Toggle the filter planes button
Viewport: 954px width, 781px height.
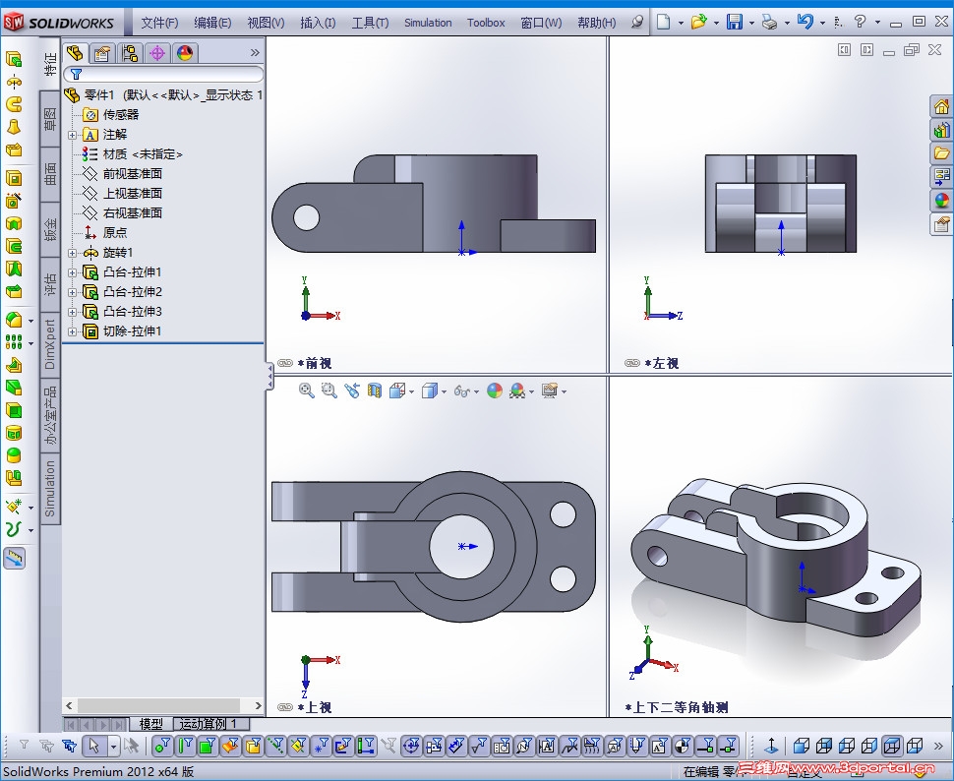point(298,745)
